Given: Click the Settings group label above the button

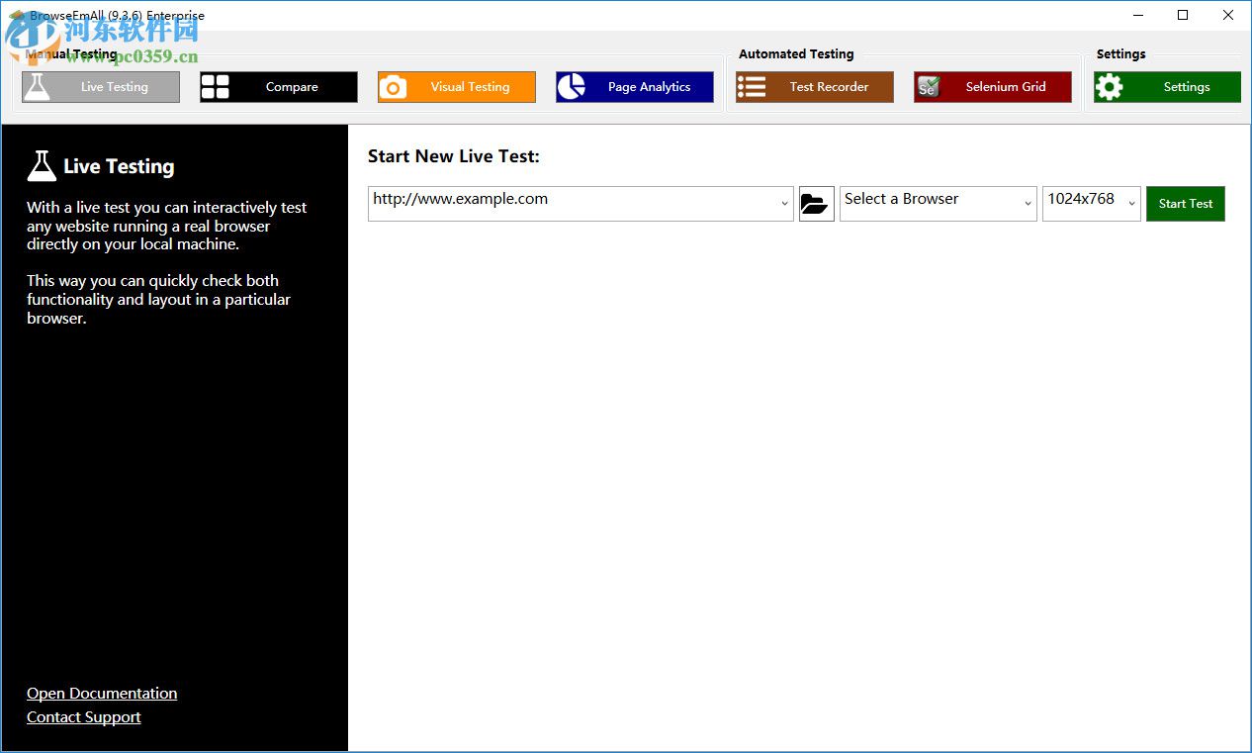Looking at the screenshot, I should click(x=1121, y=54).
